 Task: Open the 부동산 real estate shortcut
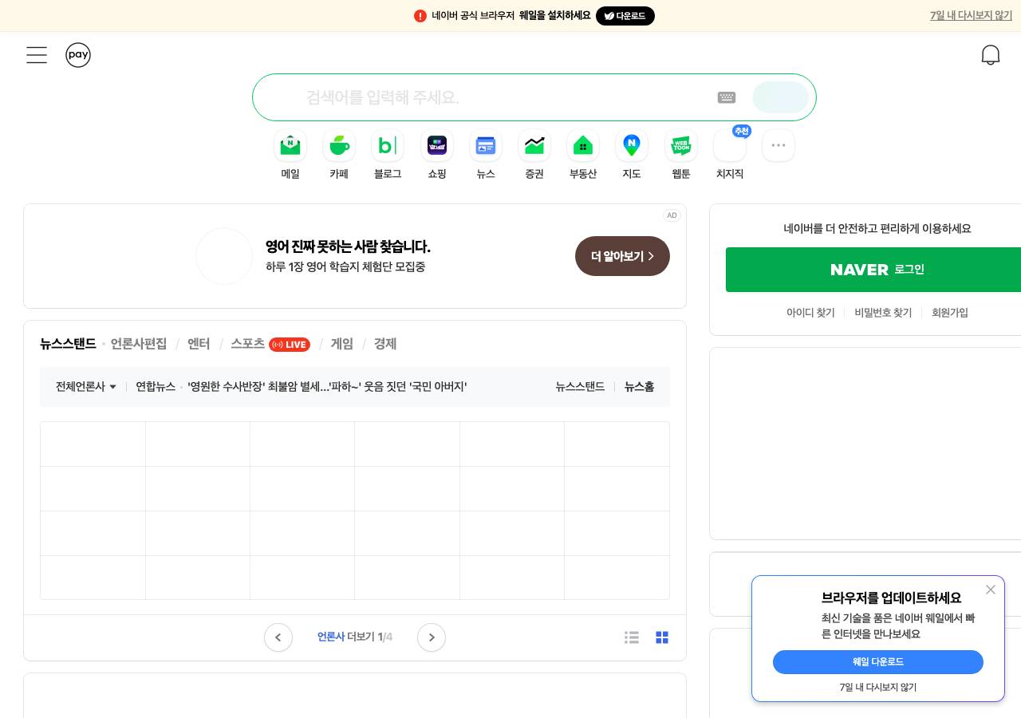pos(583,156)
